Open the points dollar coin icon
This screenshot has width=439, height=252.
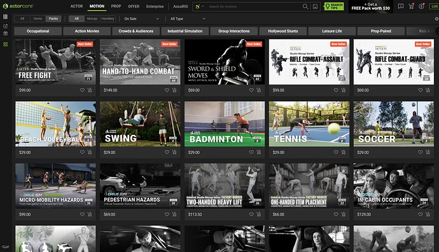[421, 6]
